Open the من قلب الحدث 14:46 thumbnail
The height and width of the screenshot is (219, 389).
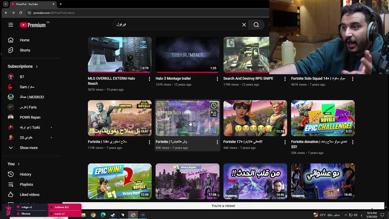point(255,181)
